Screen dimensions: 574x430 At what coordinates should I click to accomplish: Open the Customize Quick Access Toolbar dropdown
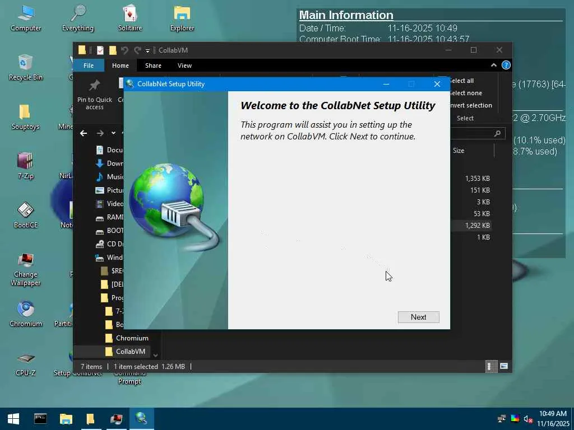tap(147, 50)
